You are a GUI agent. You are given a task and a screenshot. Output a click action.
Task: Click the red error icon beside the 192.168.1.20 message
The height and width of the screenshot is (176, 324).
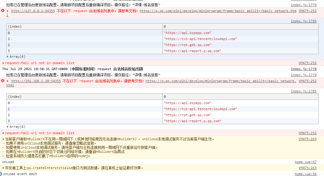3,81
